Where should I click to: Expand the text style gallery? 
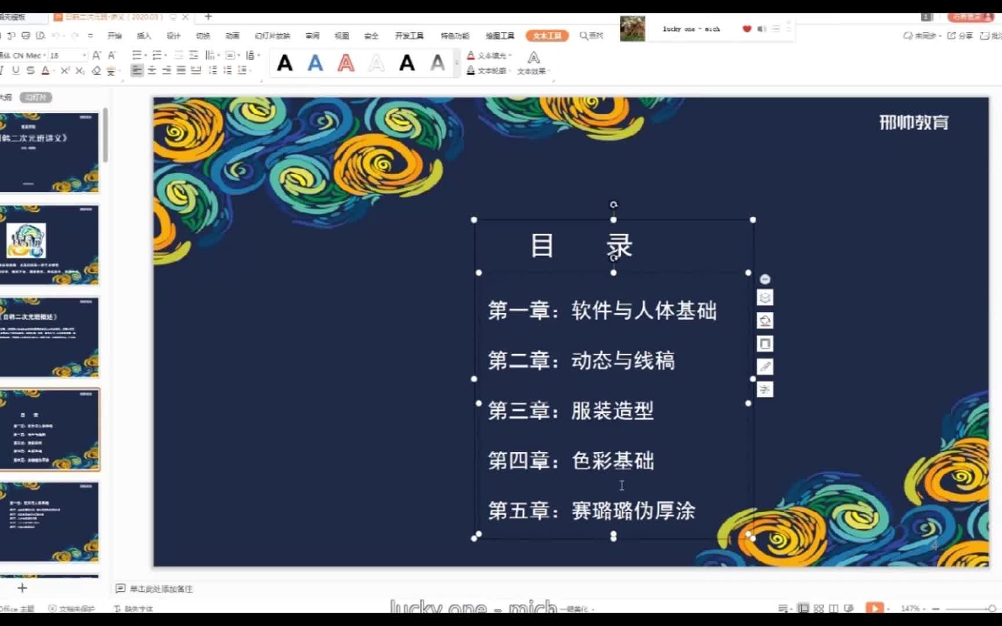pos(457,63)
